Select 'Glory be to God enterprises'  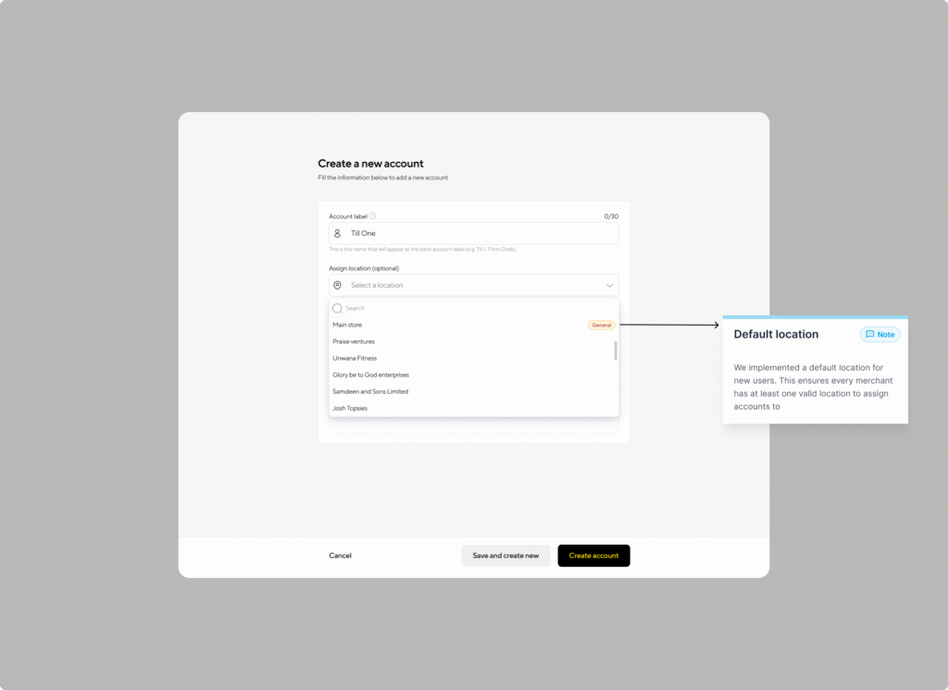pos(370,376)
